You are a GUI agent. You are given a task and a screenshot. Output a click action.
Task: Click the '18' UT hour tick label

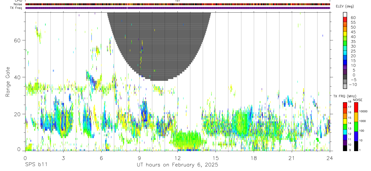[253, 158]
